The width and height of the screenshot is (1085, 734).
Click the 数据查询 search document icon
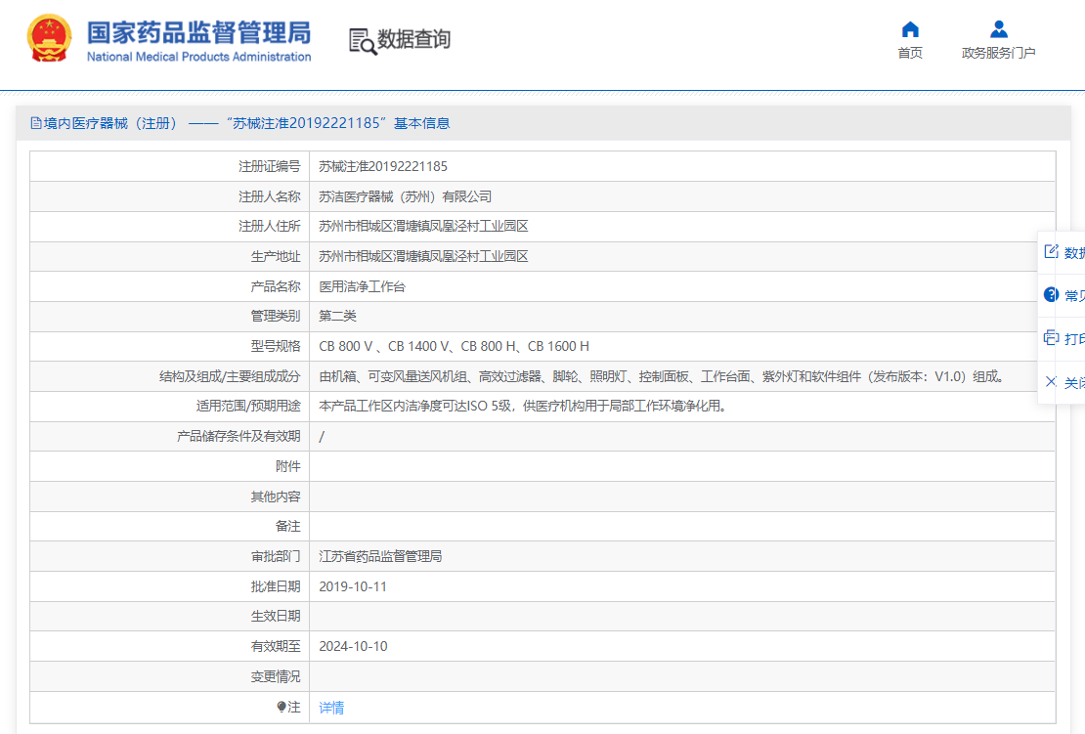click(x=363, y=41)
